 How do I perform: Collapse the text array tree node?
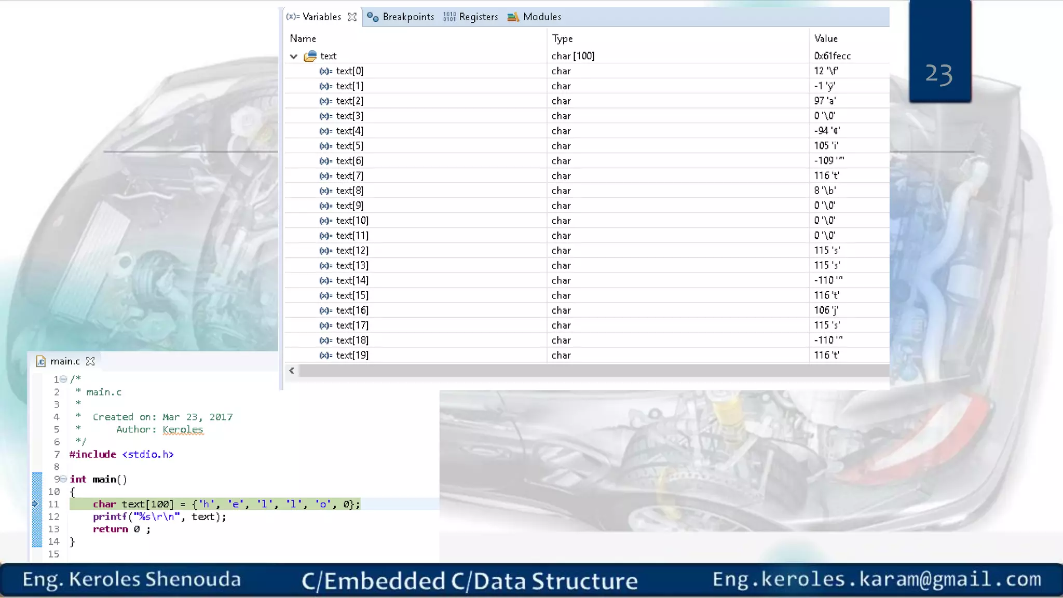pos(294,56)
